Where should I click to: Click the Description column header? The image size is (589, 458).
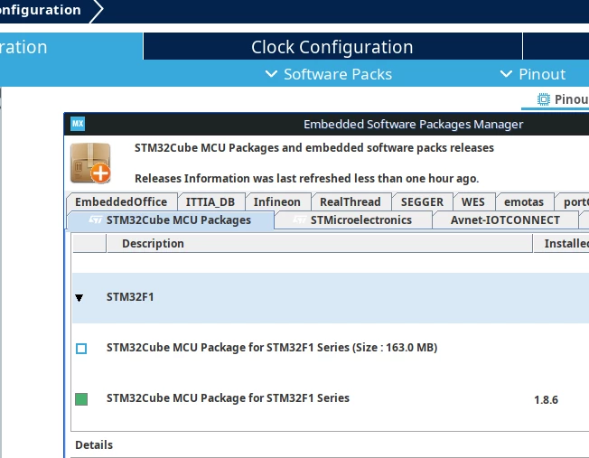click(x=319, y=244)
